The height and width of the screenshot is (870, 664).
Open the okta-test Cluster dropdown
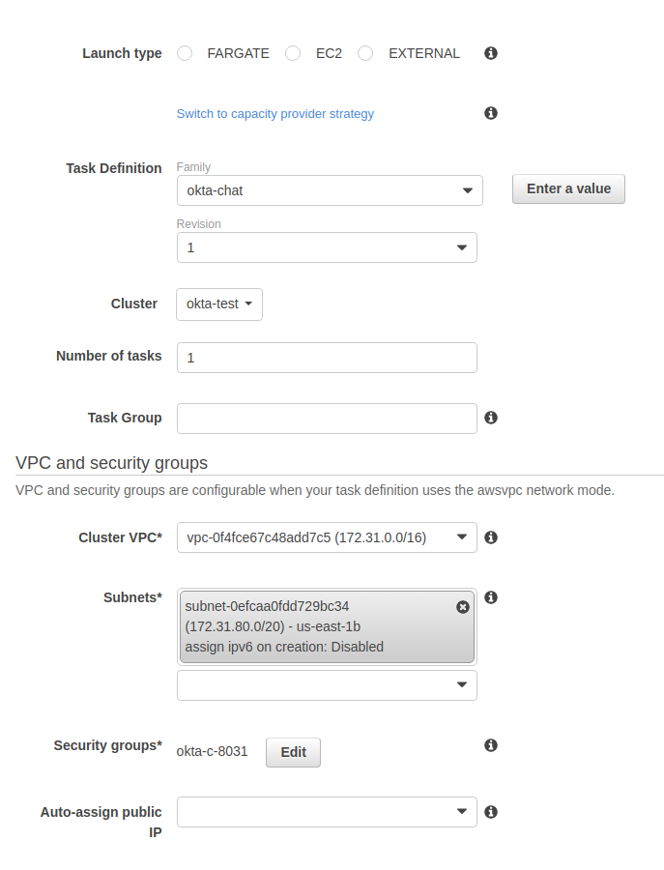(219, 304)
